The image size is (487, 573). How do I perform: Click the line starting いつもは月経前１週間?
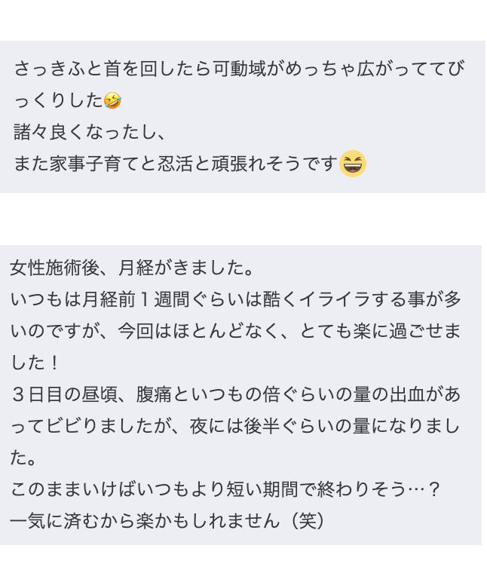(x=235, y=299)
